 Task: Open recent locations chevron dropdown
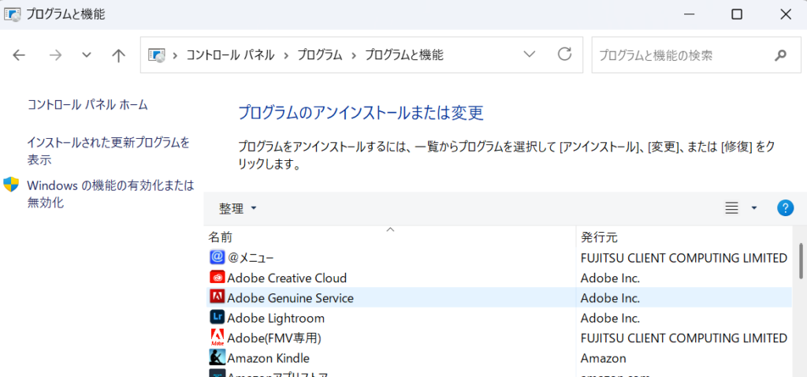pyautogui.click(x=87, y=55)
